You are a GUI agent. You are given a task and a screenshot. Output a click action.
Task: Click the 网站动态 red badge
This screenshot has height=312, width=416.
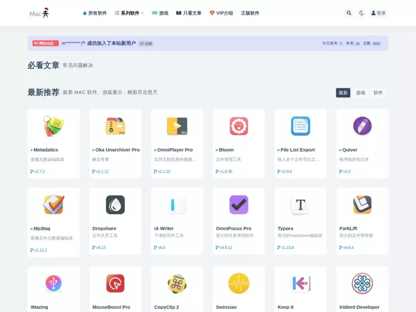45,43
